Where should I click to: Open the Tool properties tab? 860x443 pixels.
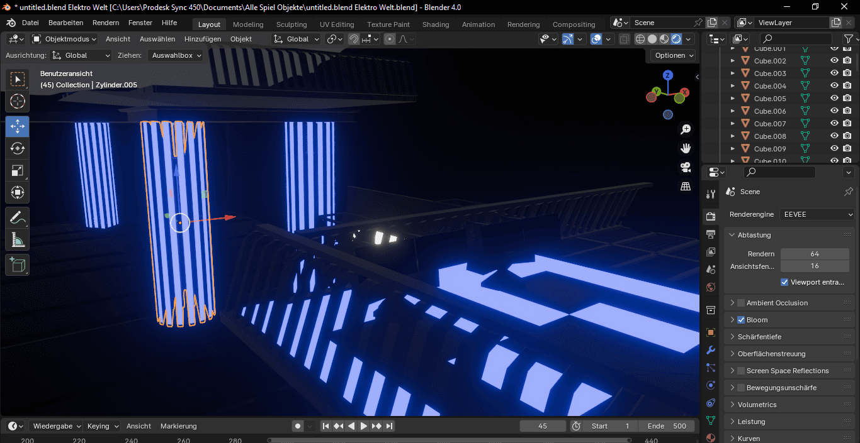click(x=711, y=194)
